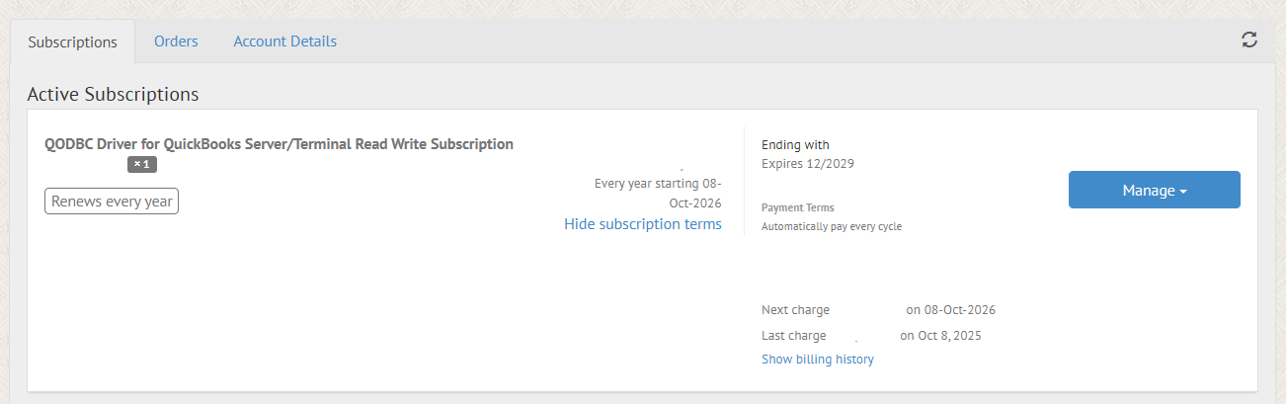The width and height of the screenshot is (1286, 404).
Task: Hide subscription terms
Action: pos(642,224)
